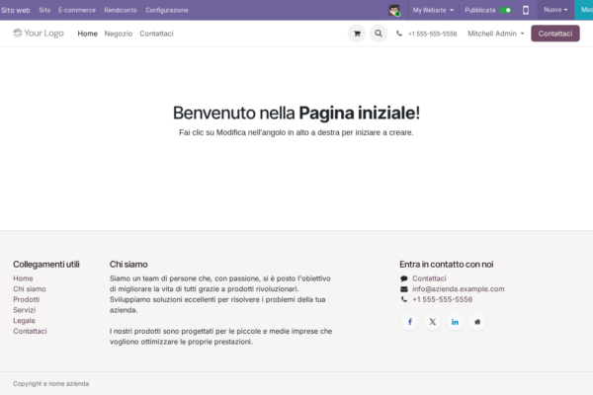
Task: Click the envelope icon in footer
Action: coord(404,289)
